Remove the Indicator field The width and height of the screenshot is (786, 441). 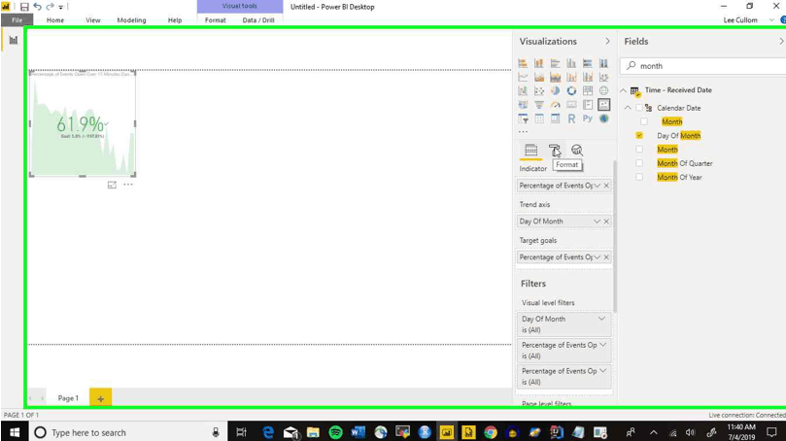tap(606, 186)
